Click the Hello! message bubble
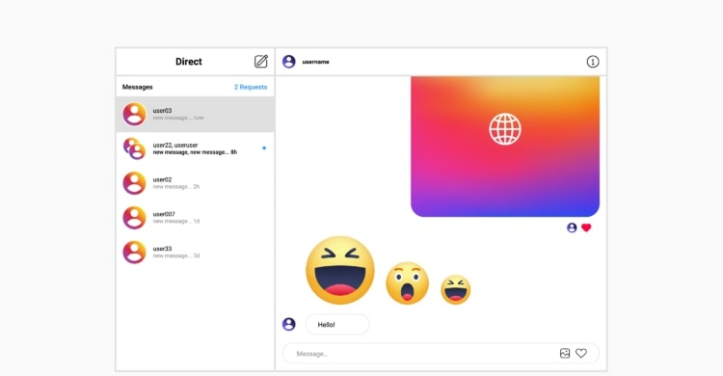Viewport: 723px width, 376px height. tap(337, 324)
